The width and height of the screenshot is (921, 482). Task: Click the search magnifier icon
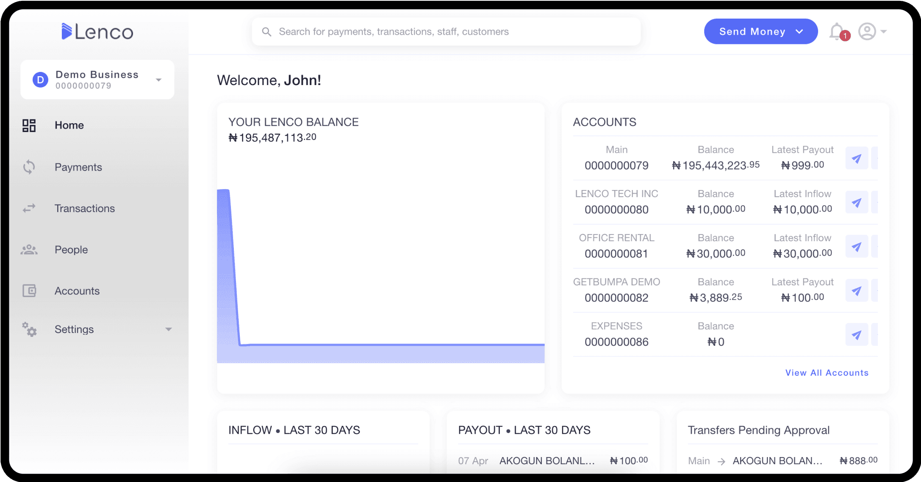(266, 32)
